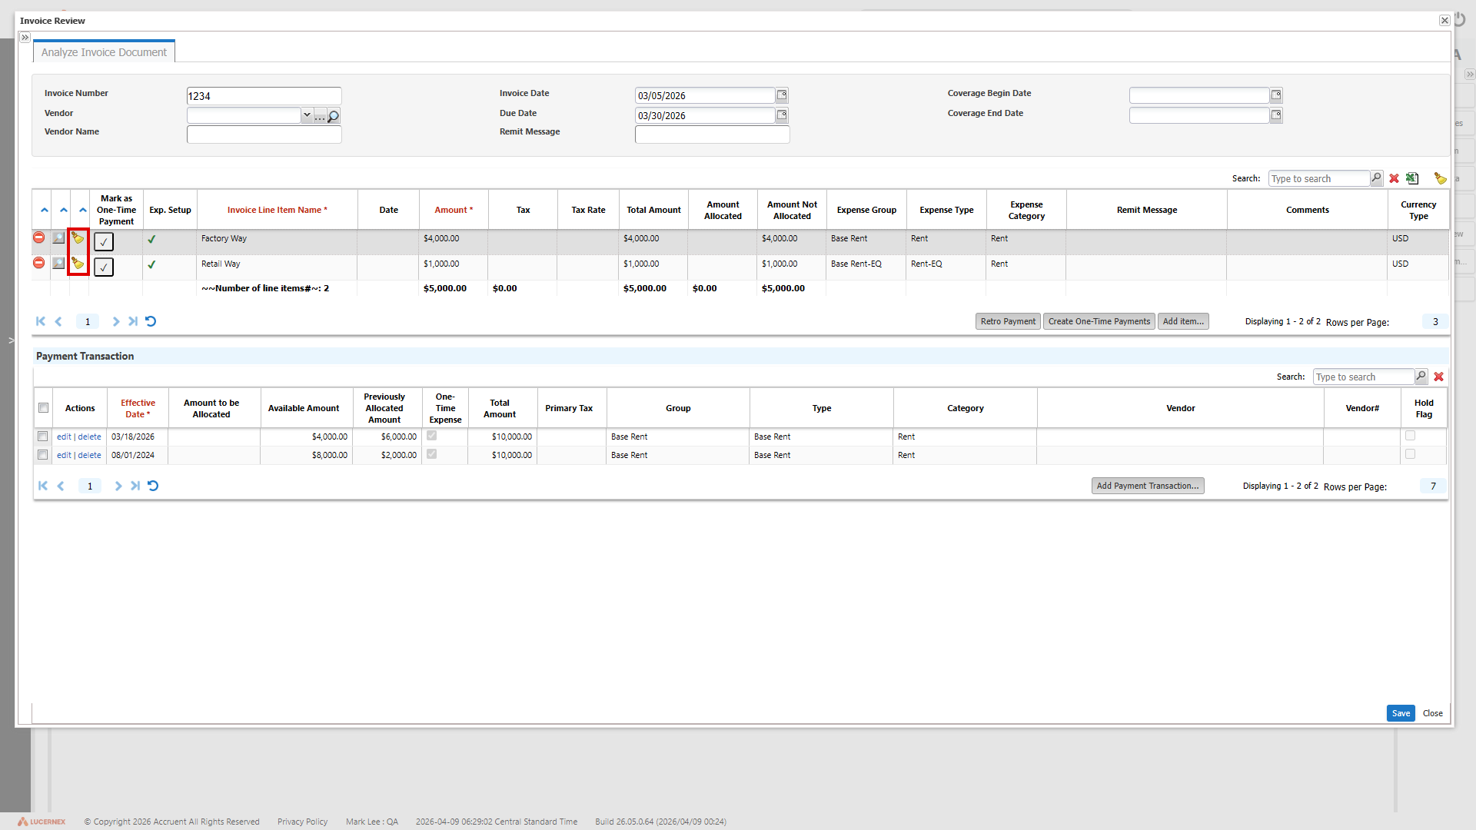The image size is (1476, 830).
Task: Toggle One-Time Expense for 03/18/2026 transaction
Action: point(432,436)
